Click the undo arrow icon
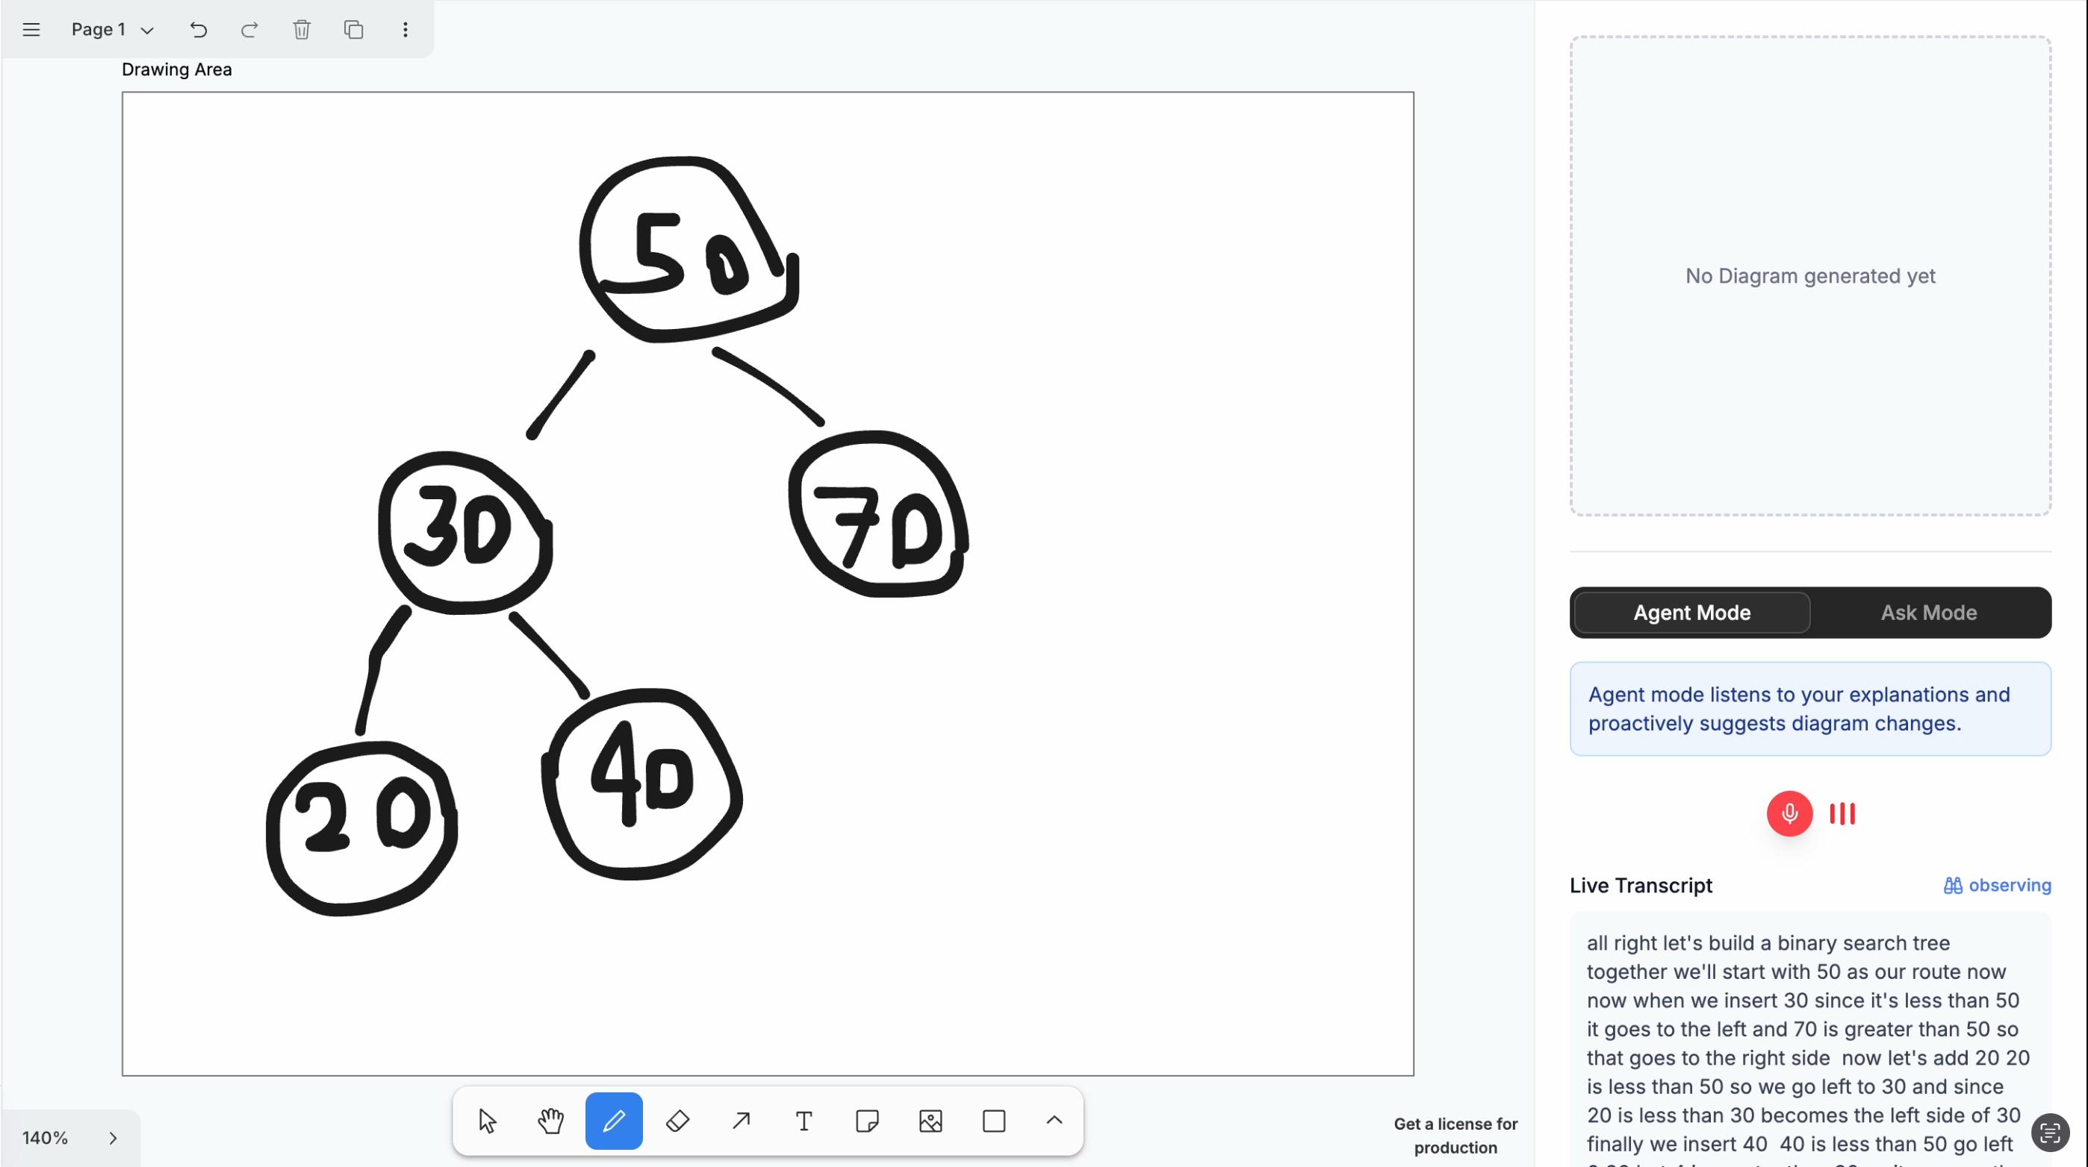This screenshot has width=2088, height=1167. point(199,30)
